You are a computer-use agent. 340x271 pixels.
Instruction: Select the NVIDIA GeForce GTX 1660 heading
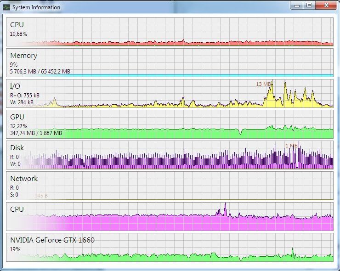click(x=52, y=240)
